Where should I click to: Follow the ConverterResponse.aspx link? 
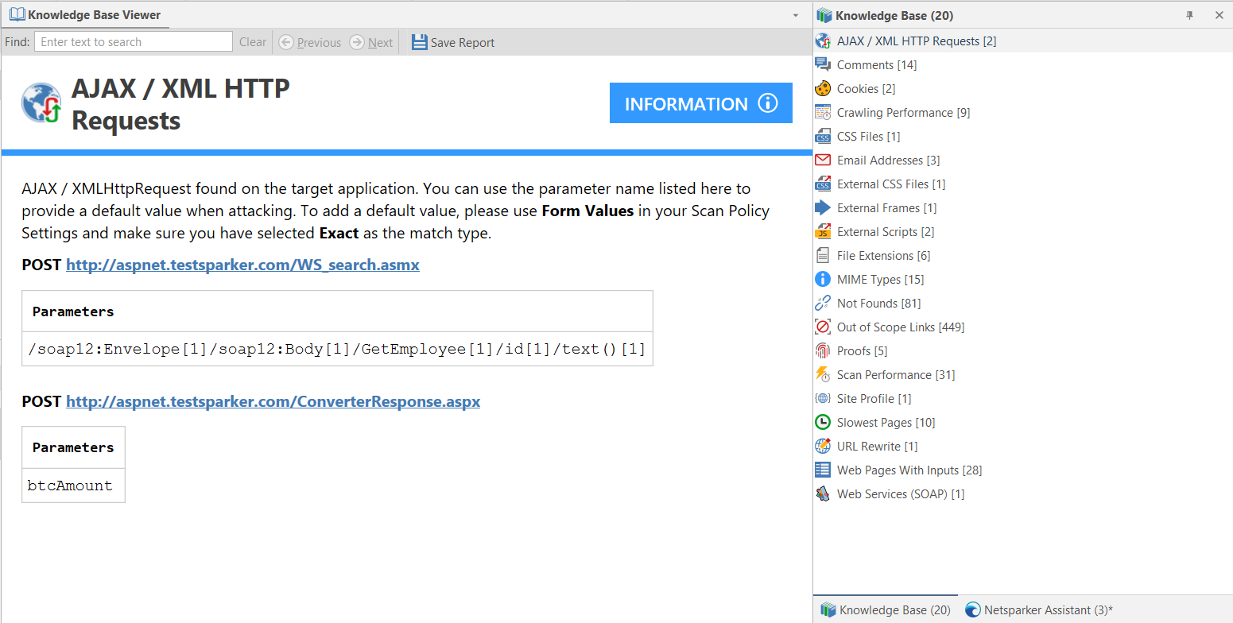click(x=273, y=401)
